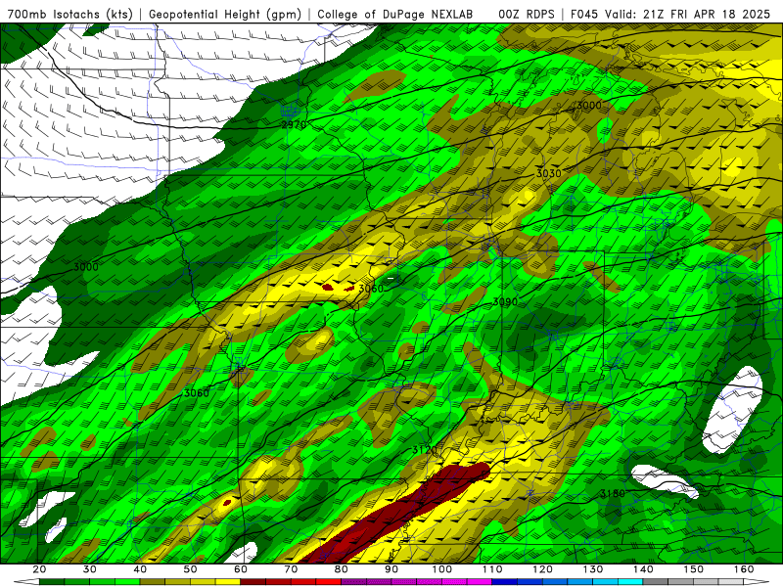The width and height of the screenshot is (783, 587).
Task: Click the scale value 80 on the color bar
Action: (341, 569)
